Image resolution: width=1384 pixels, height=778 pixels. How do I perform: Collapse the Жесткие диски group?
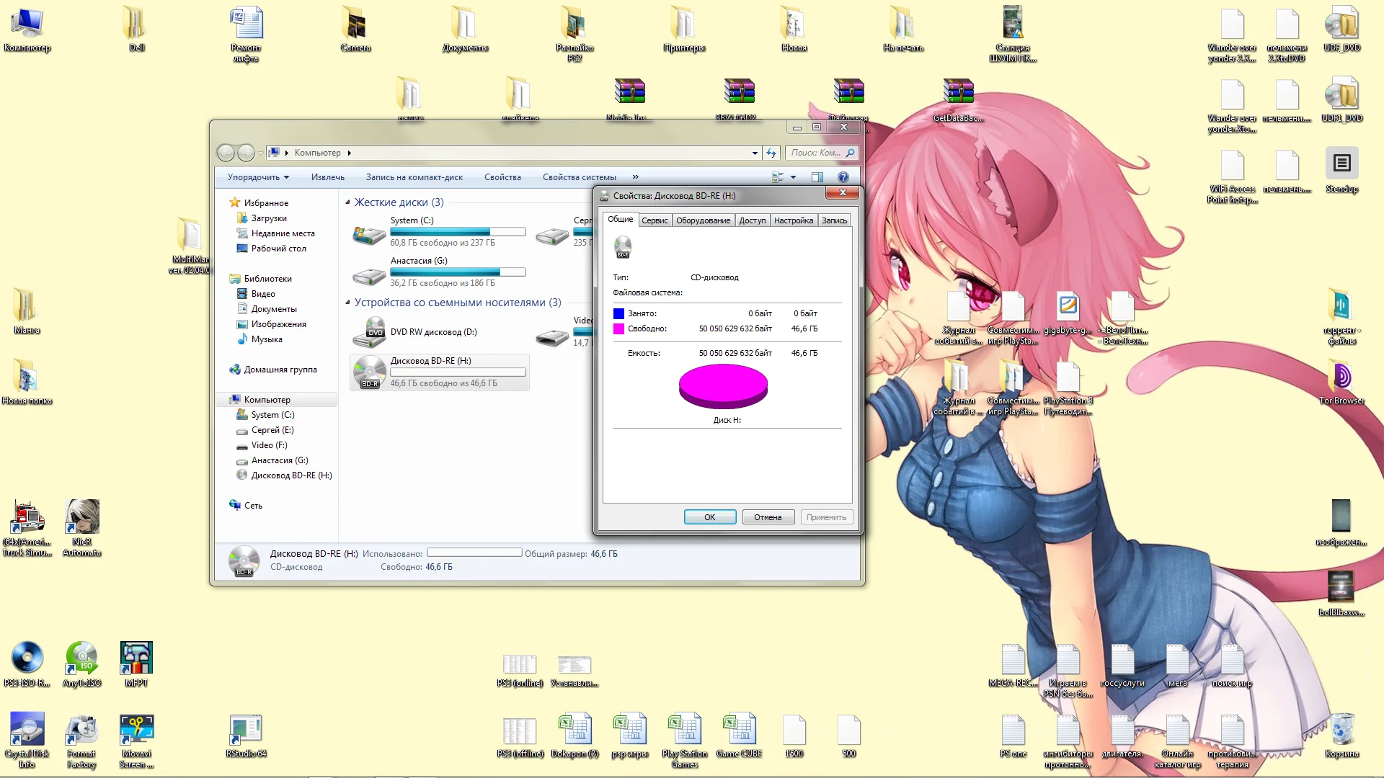(x=347, y=202)
